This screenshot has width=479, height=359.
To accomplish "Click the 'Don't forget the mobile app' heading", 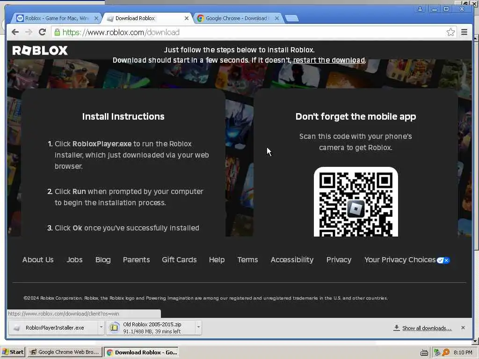I will (356, 116).
